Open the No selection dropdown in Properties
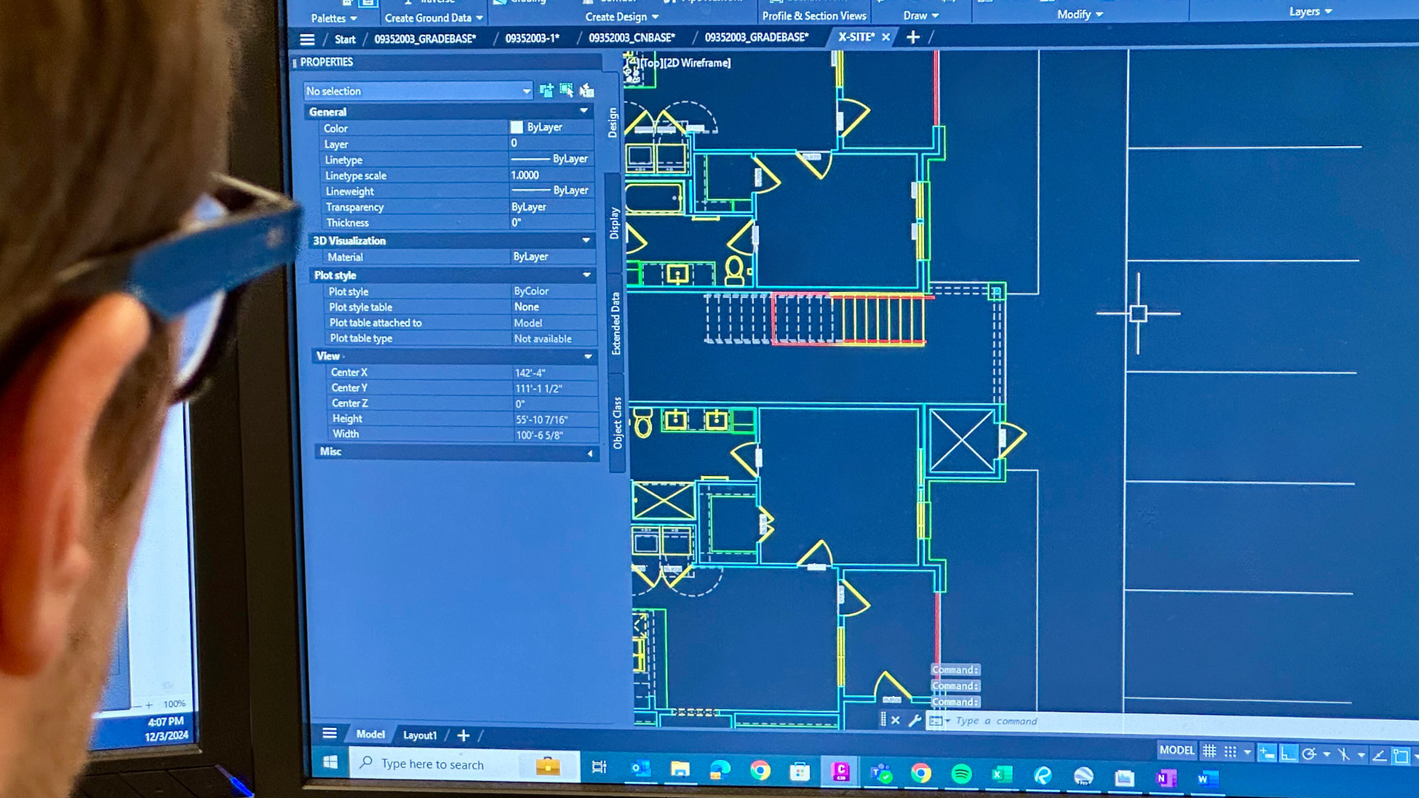Screen dimensions: 1419x798 [x=526, y=91]
